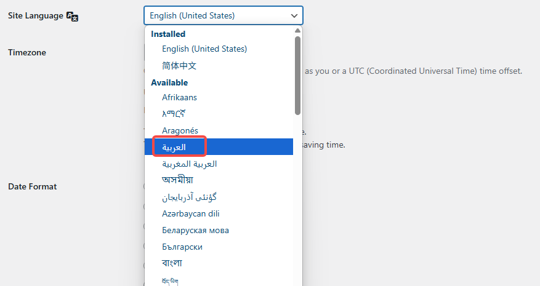Click the translation icon beside Site Language
540x286 pixels.
point(72,16)
